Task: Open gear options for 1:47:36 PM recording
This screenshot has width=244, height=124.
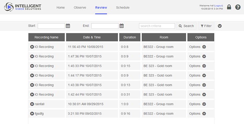Action: [204, 56]
